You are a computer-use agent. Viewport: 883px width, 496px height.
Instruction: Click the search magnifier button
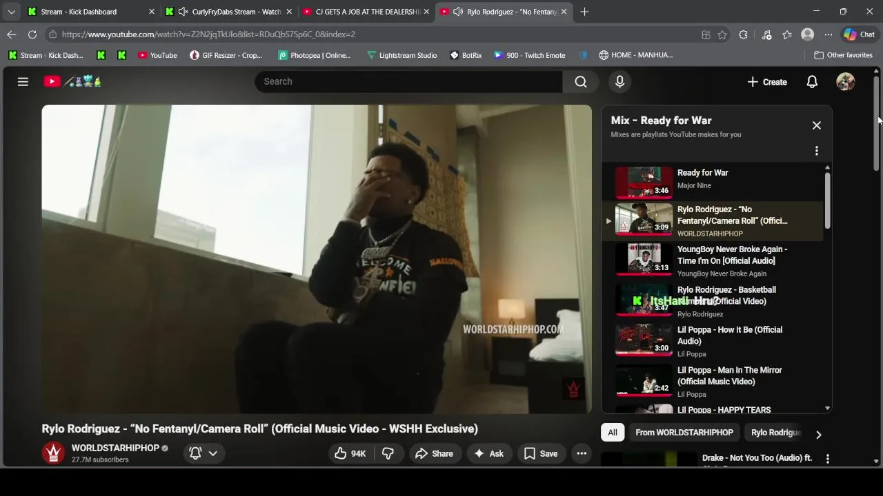[x=581, y=81]
